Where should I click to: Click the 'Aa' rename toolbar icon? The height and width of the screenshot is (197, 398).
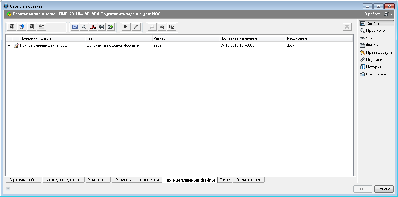(x=126, y=27)
